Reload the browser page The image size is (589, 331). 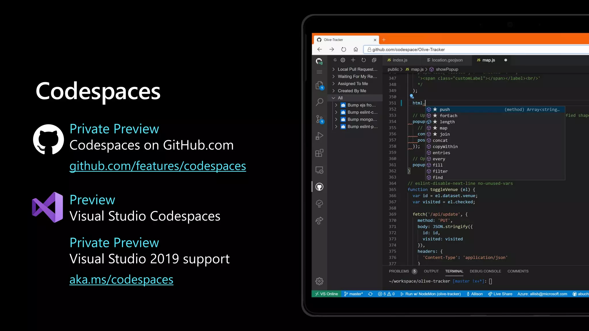pos(344,49)
